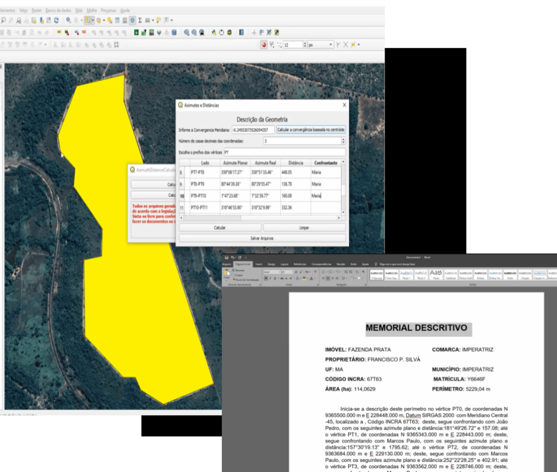Image resolution: width=557 pixels, height=472 pixels.
Task: Click the Save icon in Word's quick access bar
Action: point(227,257)
